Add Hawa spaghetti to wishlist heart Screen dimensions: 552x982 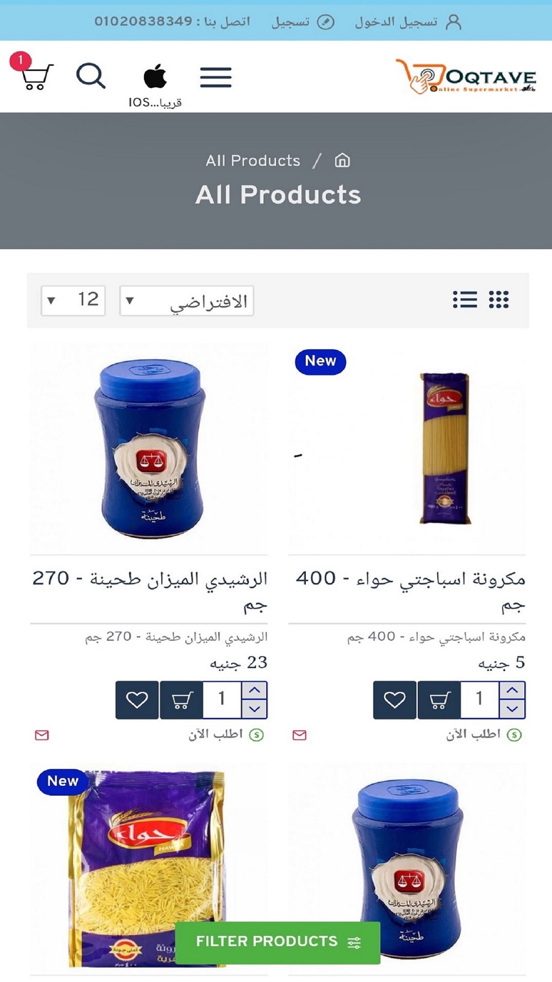click(x=395, y=700)
